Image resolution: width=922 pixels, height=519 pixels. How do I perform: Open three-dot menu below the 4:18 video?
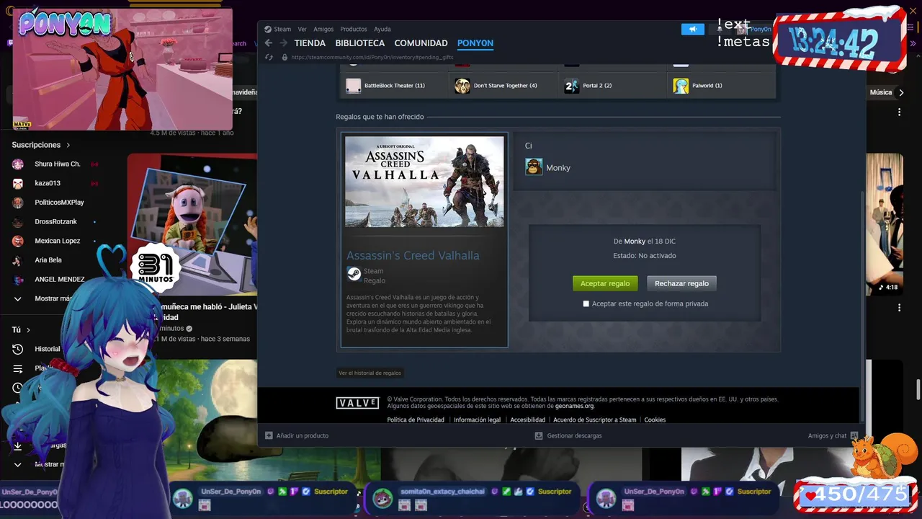click(x=899, y=308)
